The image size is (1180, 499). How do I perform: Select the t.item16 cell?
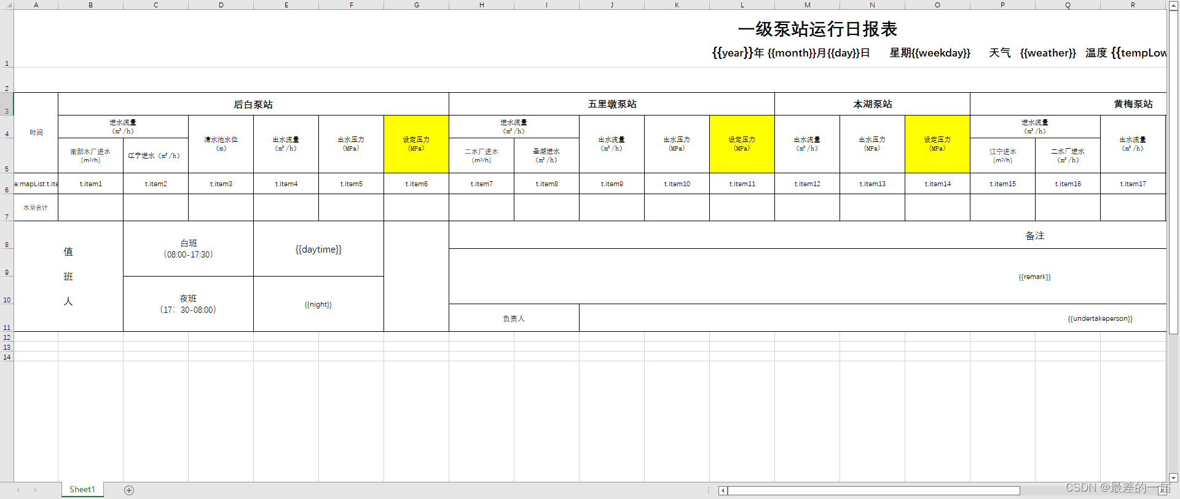coord(1068,184)
